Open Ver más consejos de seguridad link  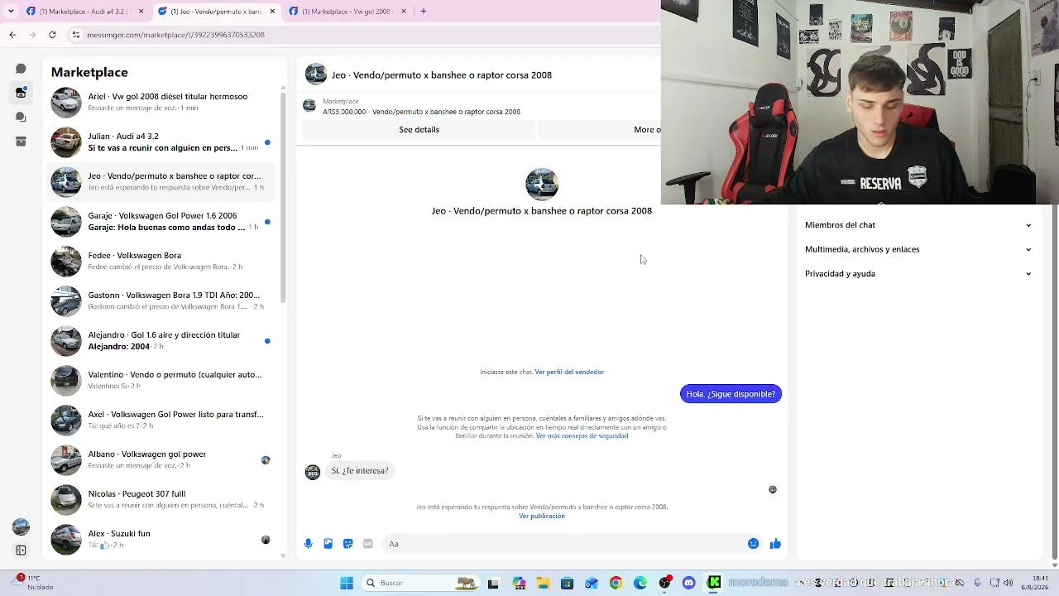[x=582, y=436]
